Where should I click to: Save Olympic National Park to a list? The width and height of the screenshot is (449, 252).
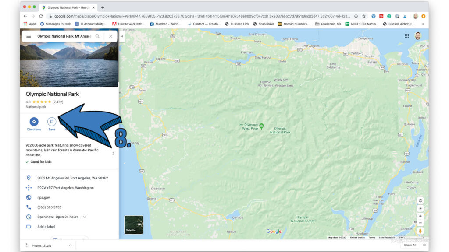point(52,124)
